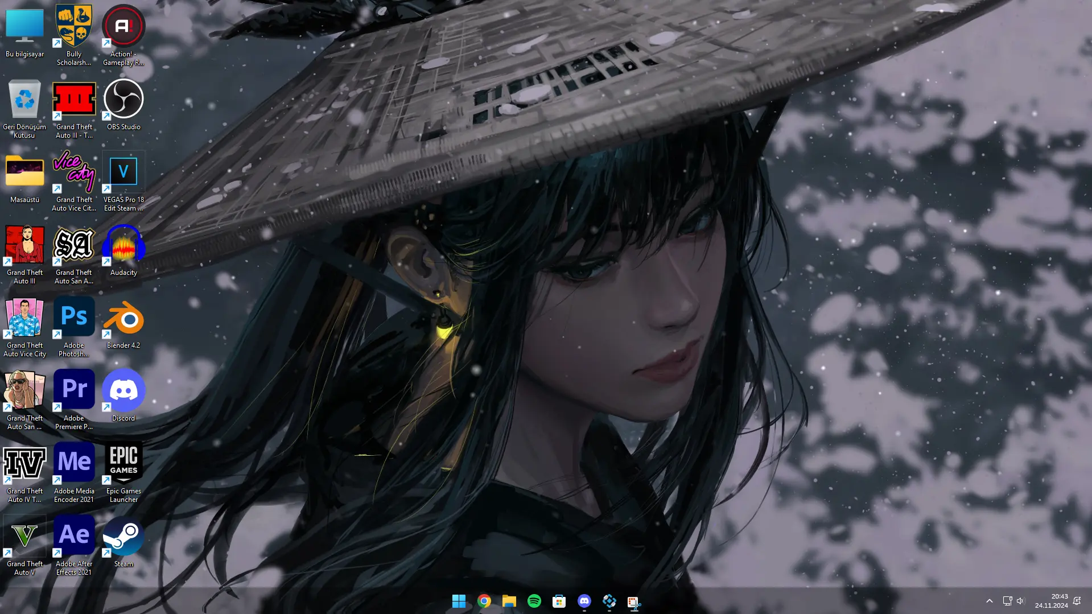The image size is (1092, 614).
Task: Switch to the blue diamond cable app in taskbar
Action: 609,601
